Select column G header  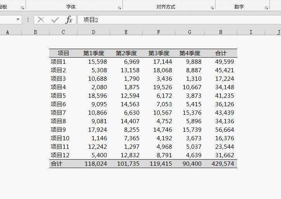click(190, 32)
